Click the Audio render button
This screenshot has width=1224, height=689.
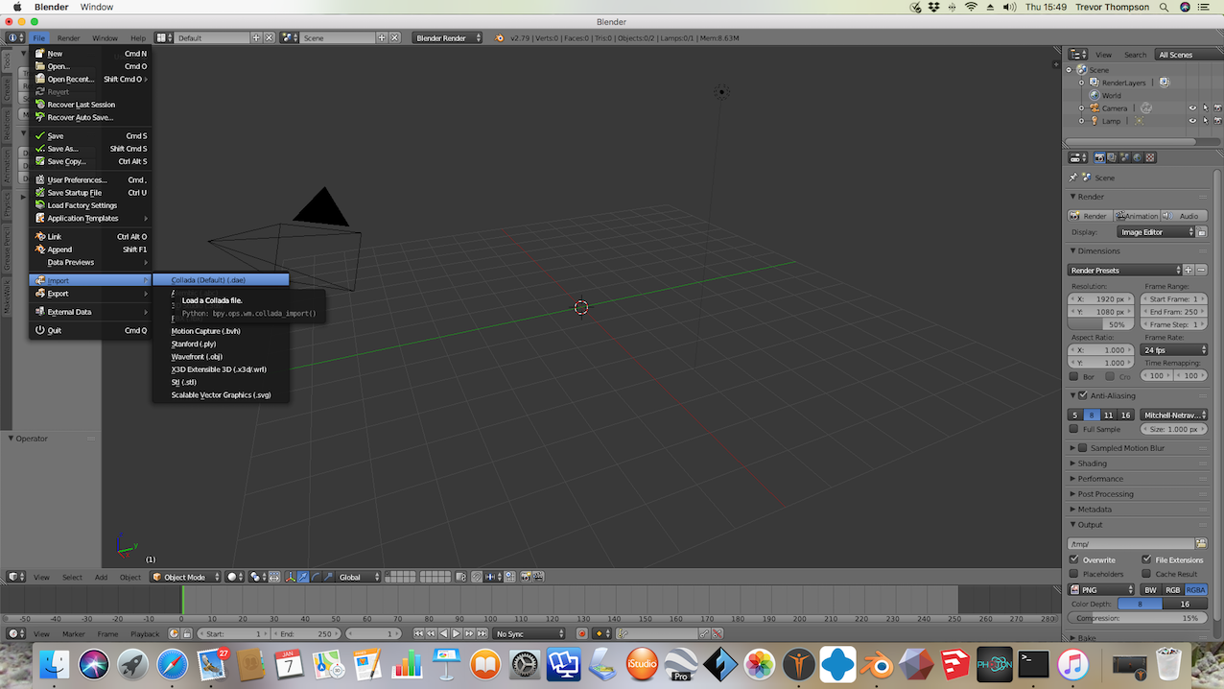pyautogui.click(x=1184, y=216)
